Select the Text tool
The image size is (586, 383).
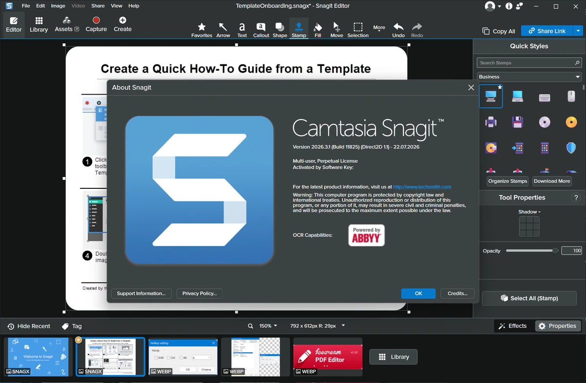(x=242, y=30)
